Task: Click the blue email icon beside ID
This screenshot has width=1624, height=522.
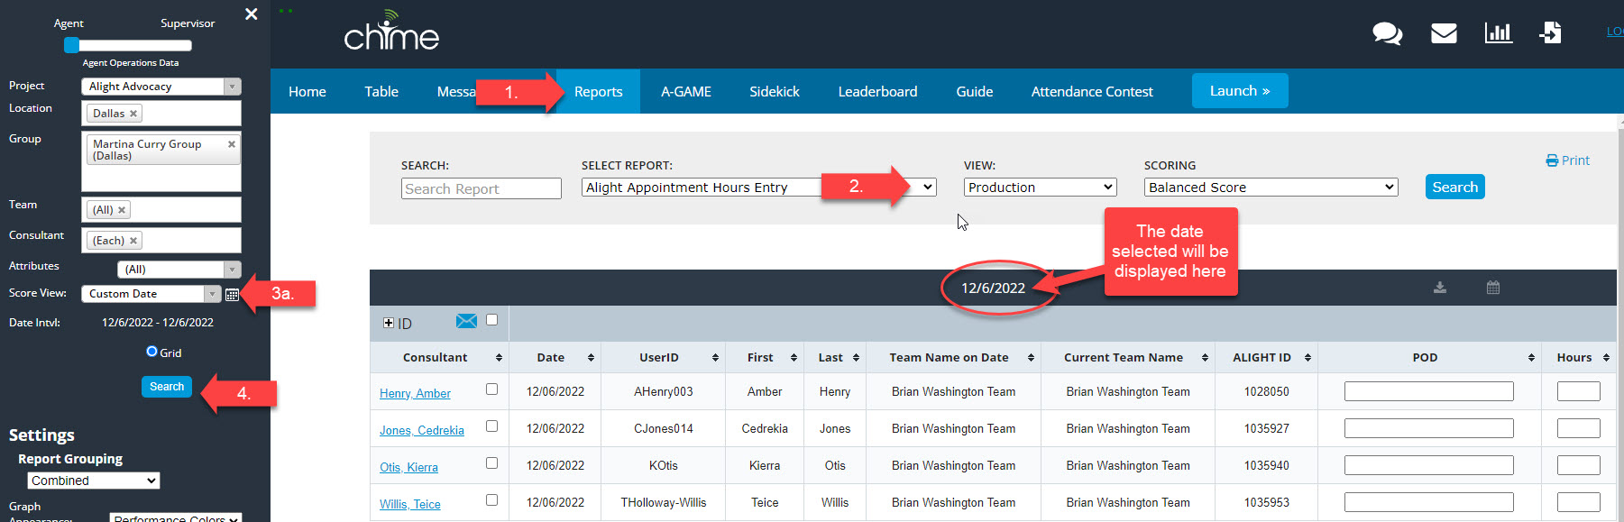Action: click(x=466, y=321)
